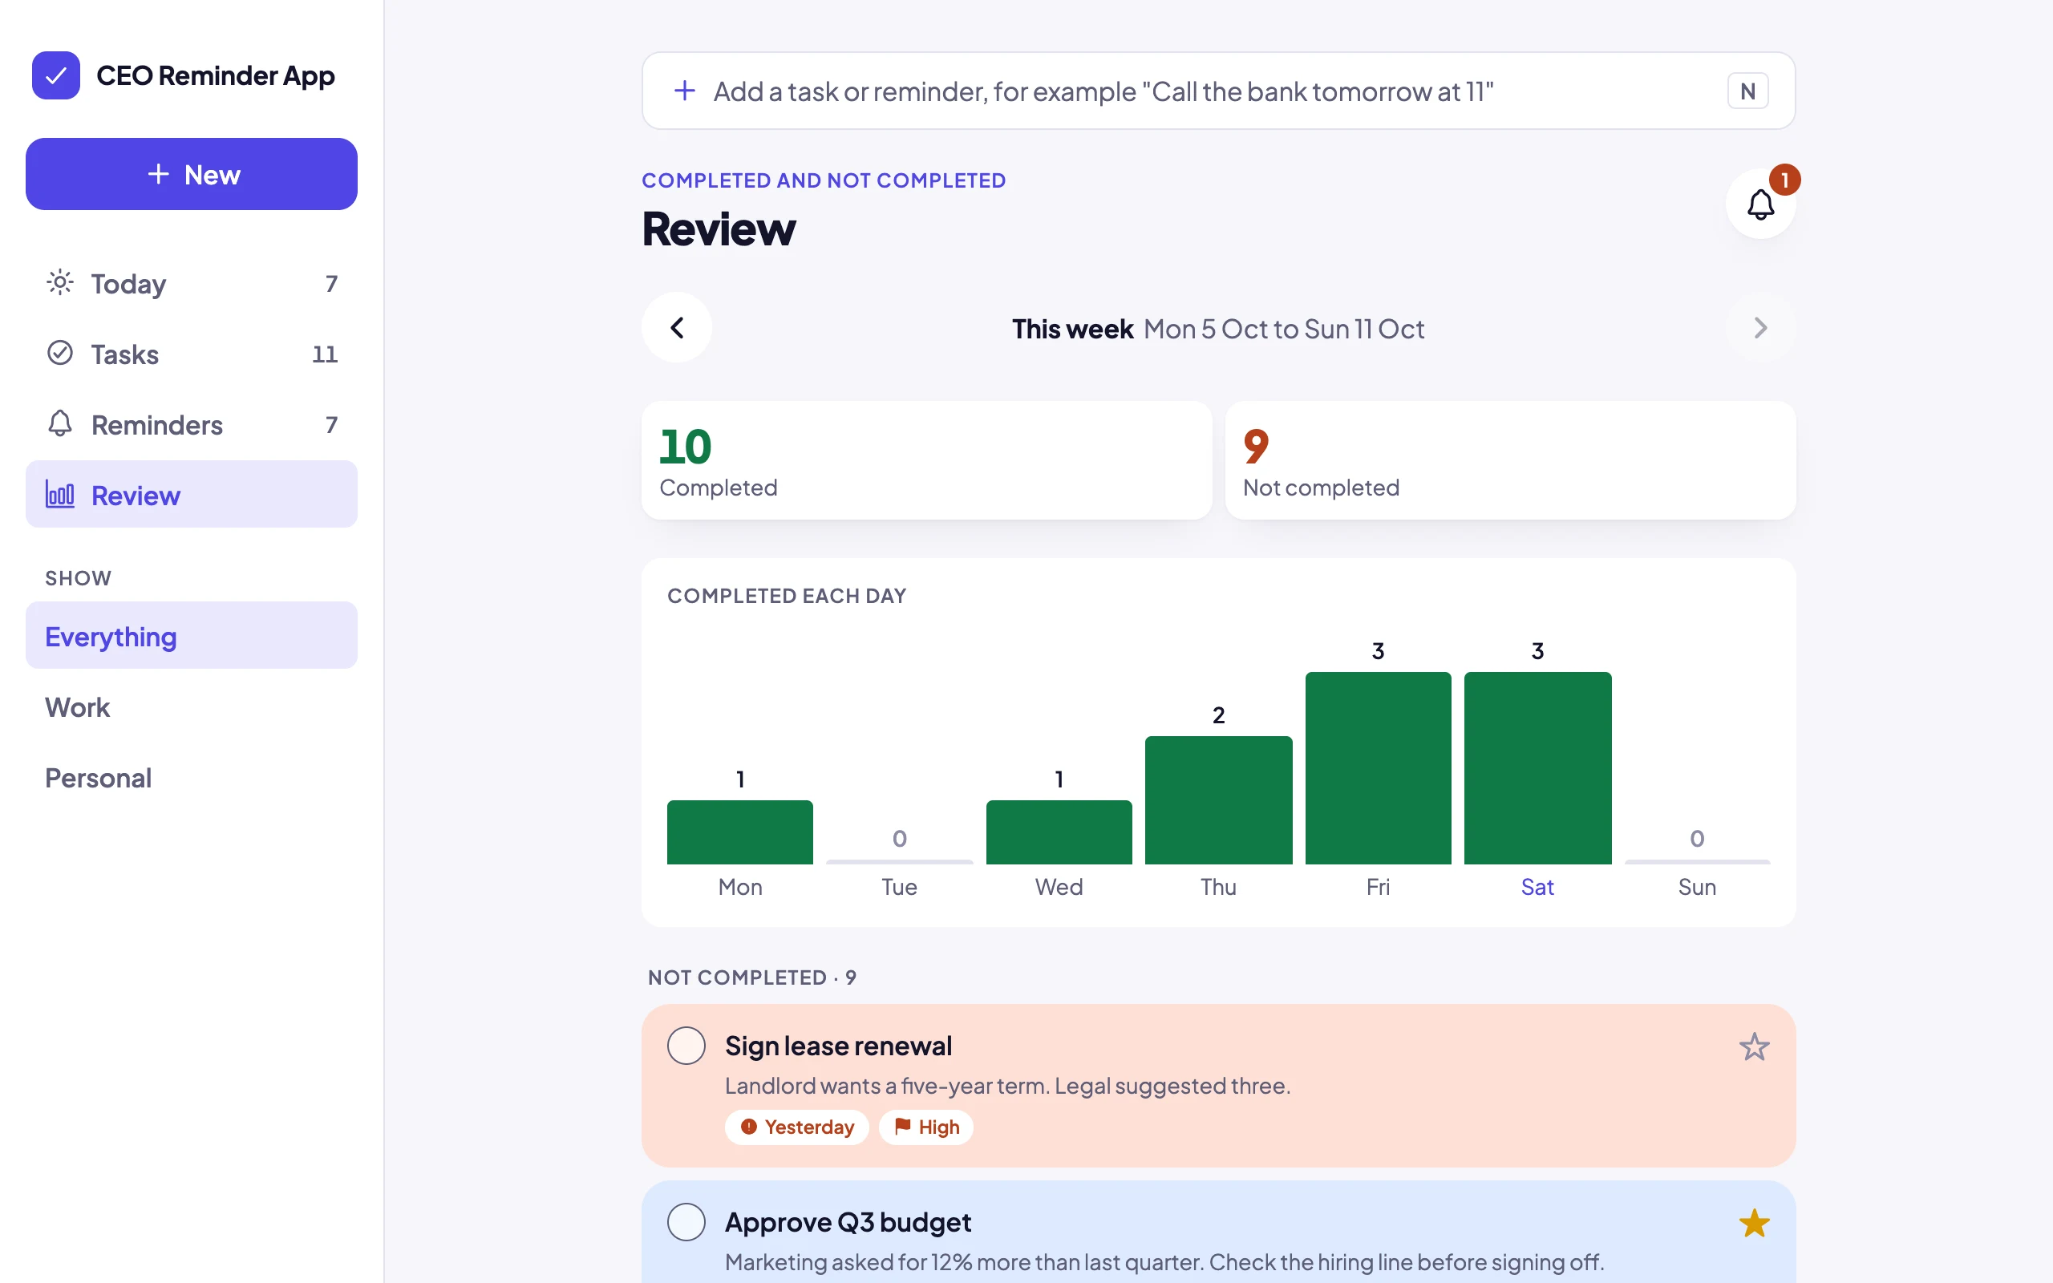Open the Tasks list
The height and width of the screenshot is (1283, 2053).
192,354
